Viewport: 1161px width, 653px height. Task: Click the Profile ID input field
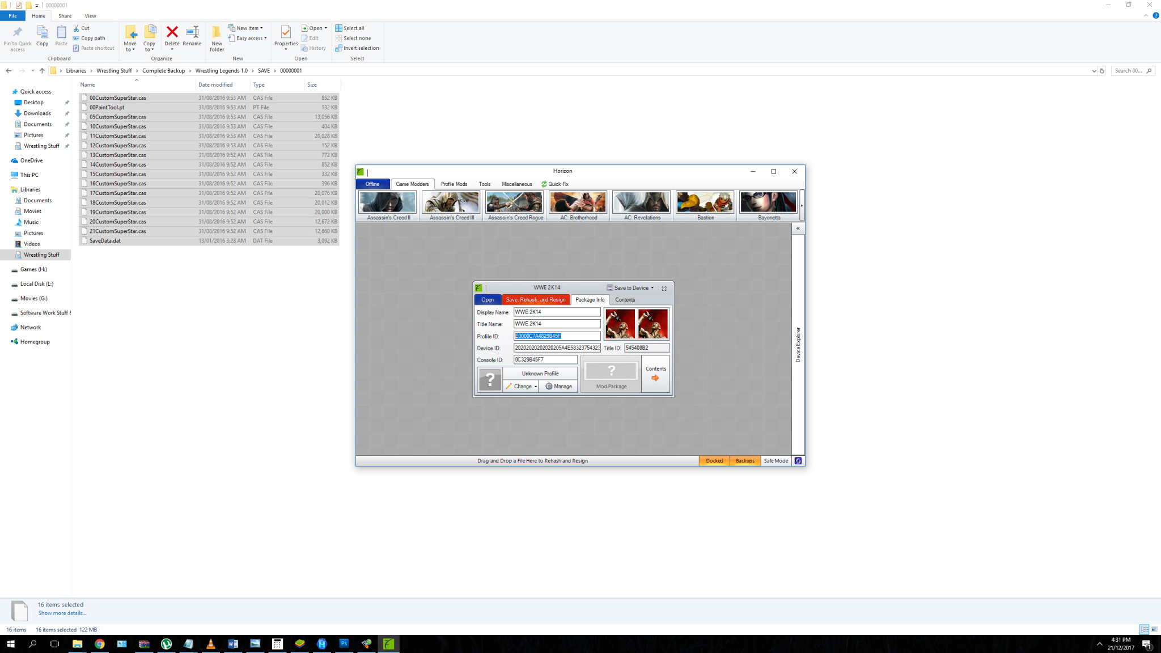pyautogui.click(x=557, y=336)
